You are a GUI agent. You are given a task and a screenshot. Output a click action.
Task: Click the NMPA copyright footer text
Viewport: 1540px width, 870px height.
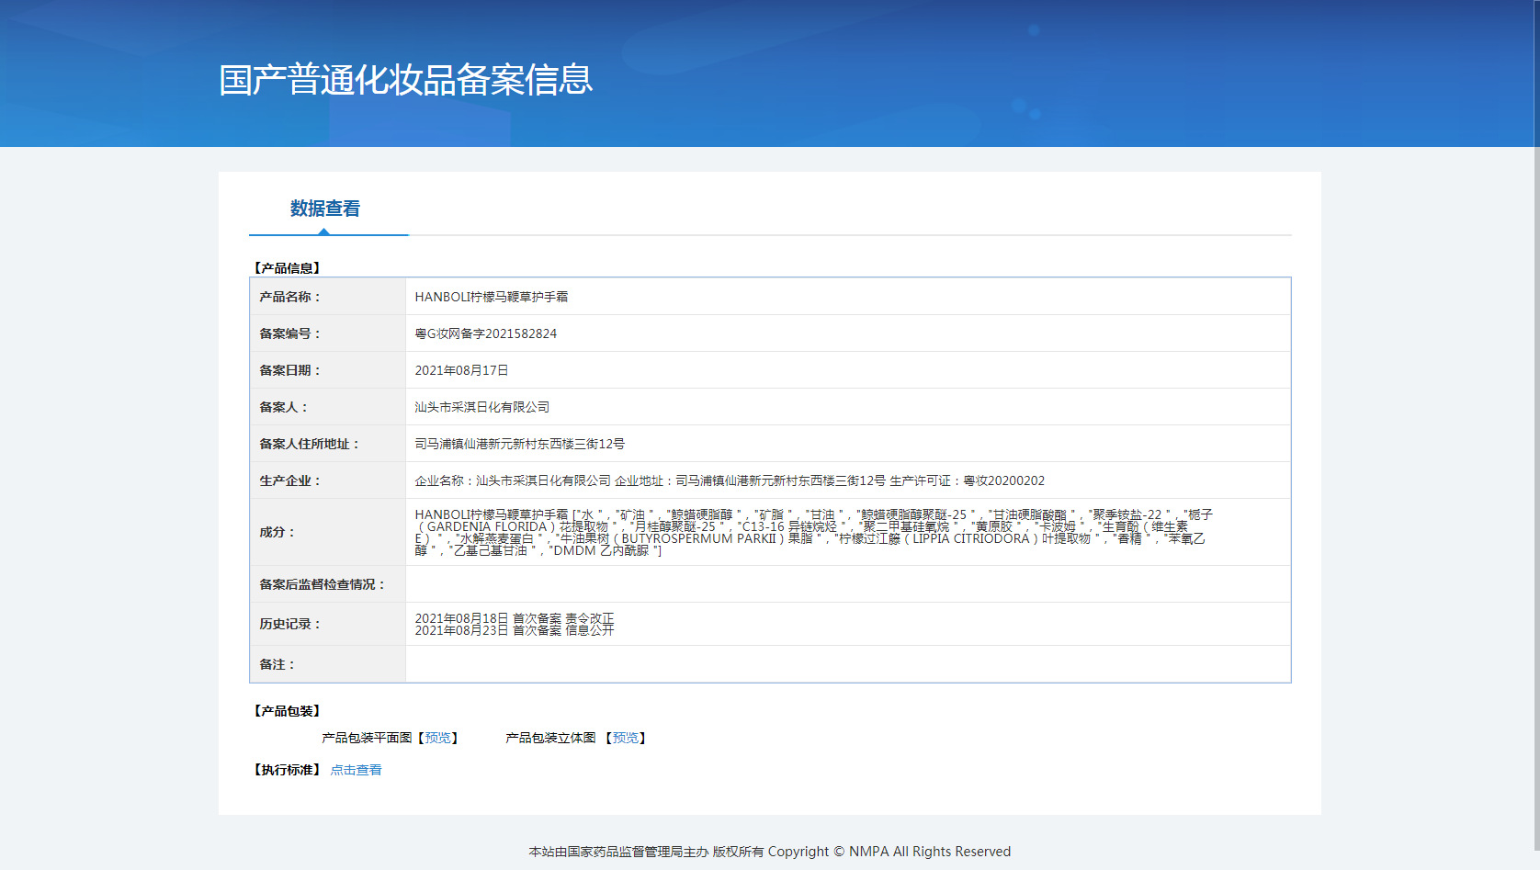click(x=770, y=852)
